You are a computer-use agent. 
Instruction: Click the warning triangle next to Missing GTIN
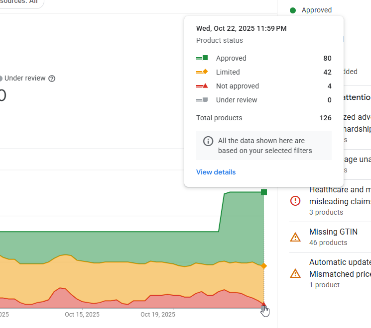295,237
